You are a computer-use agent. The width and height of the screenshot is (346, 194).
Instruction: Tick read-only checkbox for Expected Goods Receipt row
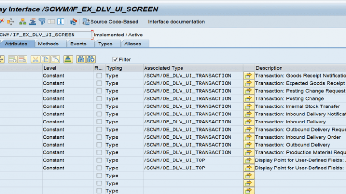[99, 83]
